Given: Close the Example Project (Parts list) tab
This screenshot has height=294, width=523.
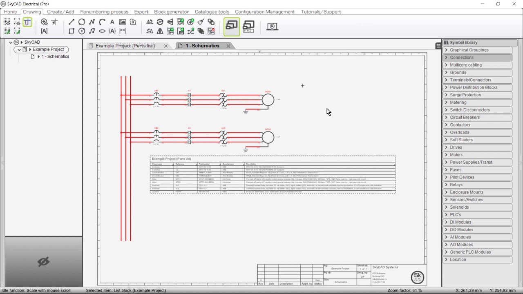Looking at the screenshot, I should (x=165, y=46).
